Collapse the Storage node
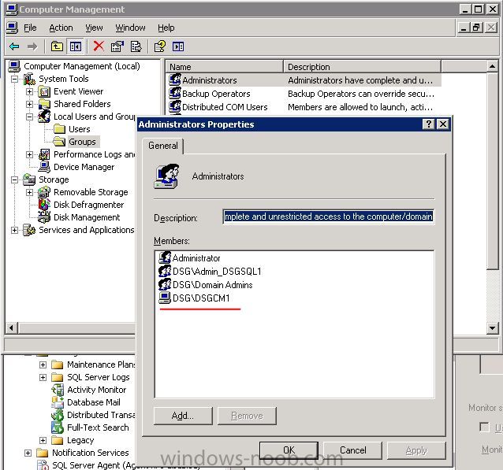Viewport: 503px width, 470px height. pyautogui.click(x=14, y=179)
